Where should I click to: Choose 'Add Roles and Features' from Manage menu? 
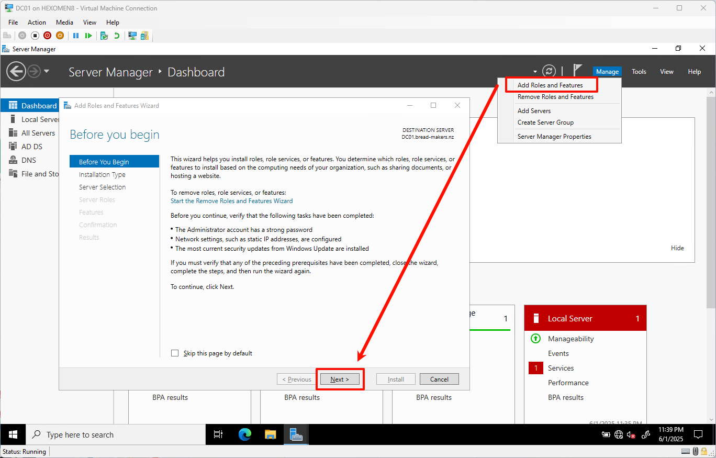[x=550, y=85]
